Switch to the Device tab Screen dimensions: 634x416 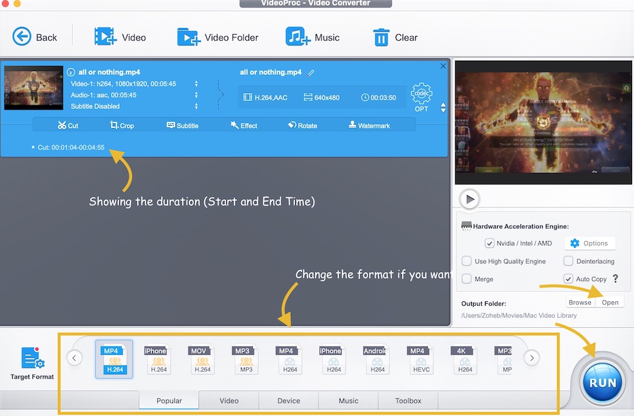click(x=288, y=401)
